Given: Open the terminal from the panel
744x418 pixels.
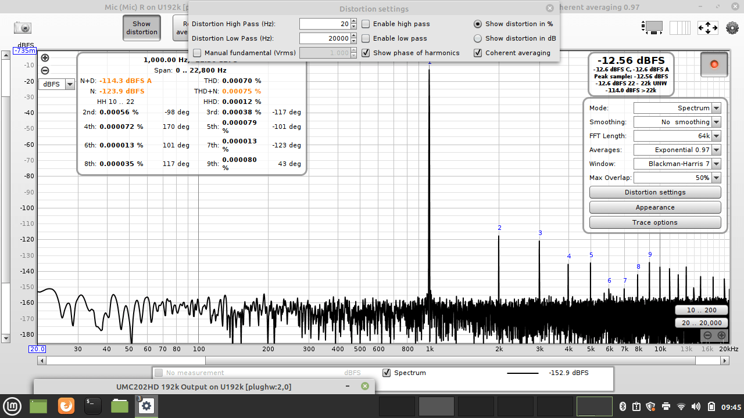Looking at the screenshot, I should point(93,406).
